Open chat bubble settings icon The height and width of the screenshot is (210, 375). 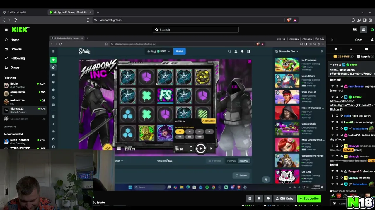coord(366,49)
